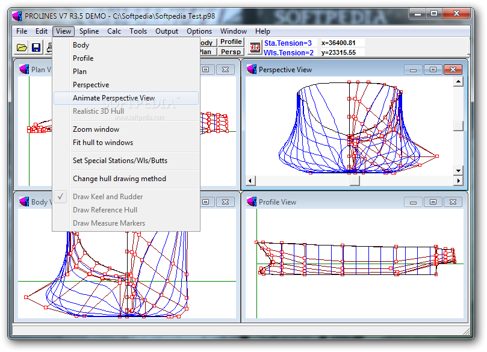
Task: Minimize the Profile View window
Action: [x=413, y=202]
